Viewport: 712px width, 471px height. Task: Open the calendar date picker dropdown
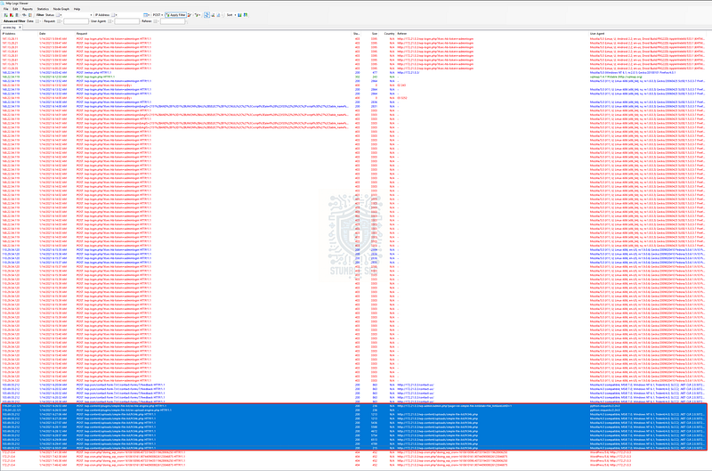point(146,15)
